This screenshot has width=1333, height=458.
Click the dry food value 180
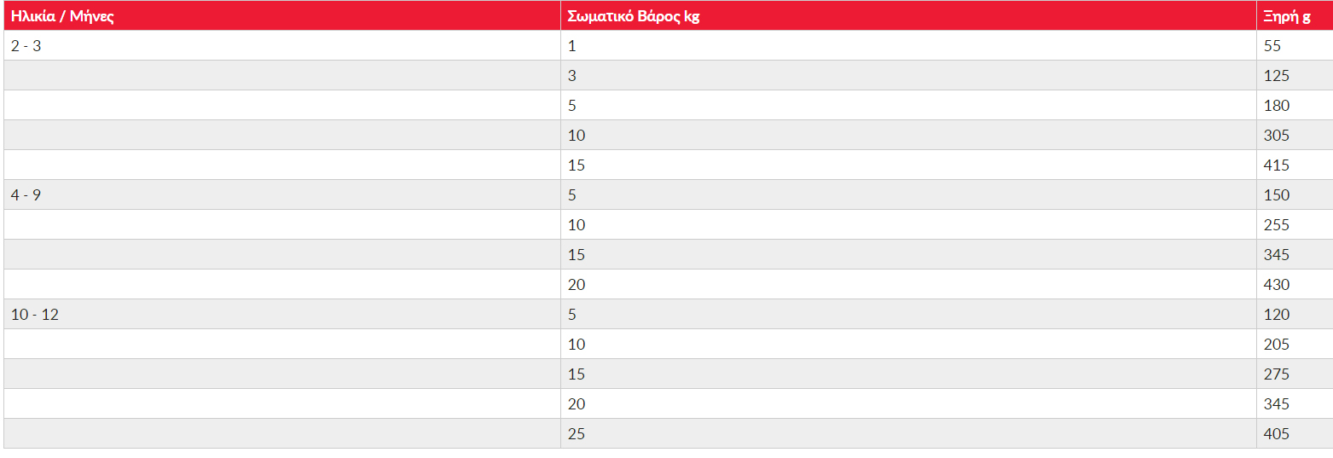click(1294, 106)
